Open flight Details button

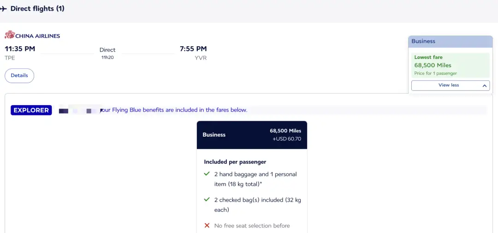point(19,76)
